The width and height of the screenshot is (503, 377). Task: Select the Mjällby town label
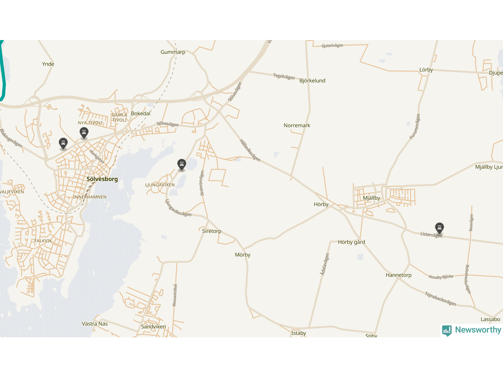pyautogui.click(x=371, y=198)
